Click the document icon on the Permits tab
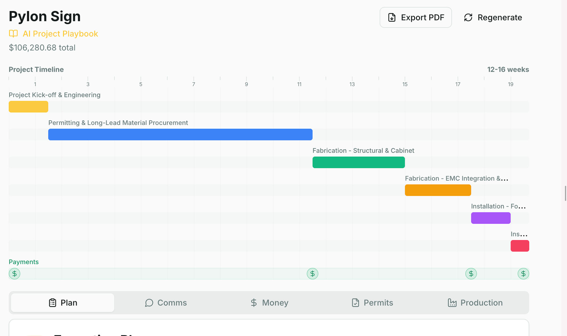Viewport: 567px width, 336px height. (x=356, y=303)
